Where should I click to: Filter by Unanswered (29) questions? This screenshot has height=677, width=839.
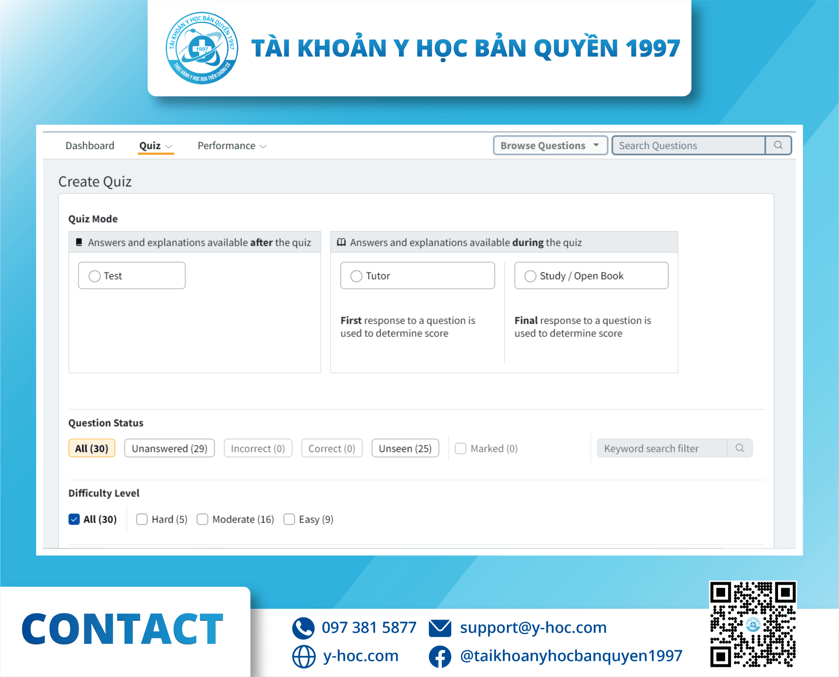coord(169,448)
